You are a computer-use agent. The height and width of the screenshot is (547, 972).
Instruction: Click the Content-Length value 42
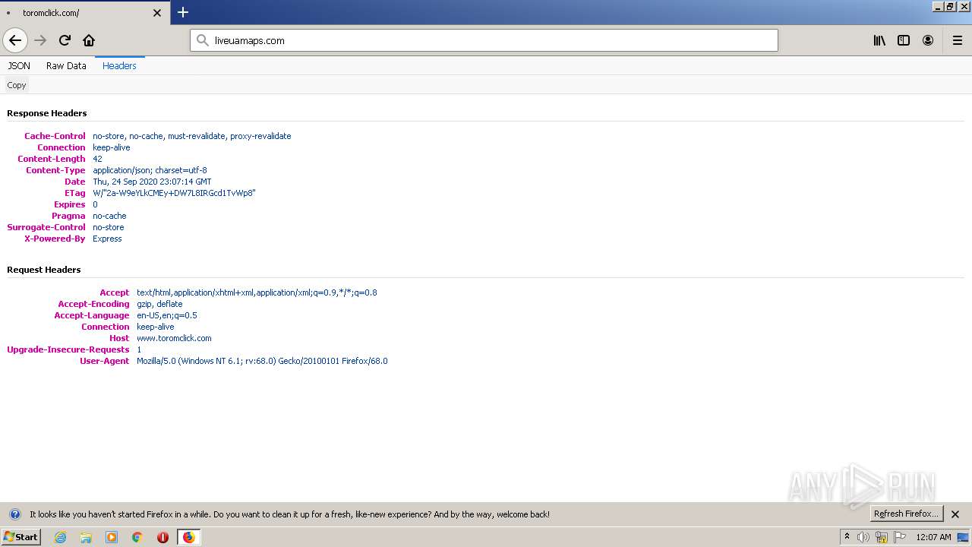click(97, 159)
